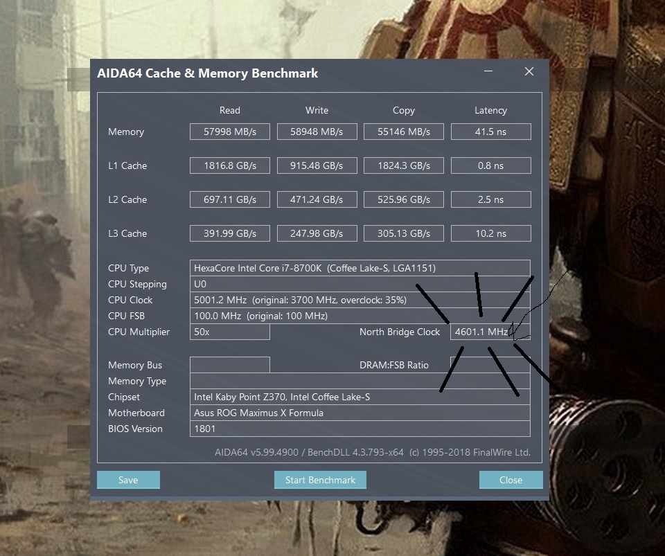
Task: Minimize the AIDA64 benchmark window
Action: (488, 71)
